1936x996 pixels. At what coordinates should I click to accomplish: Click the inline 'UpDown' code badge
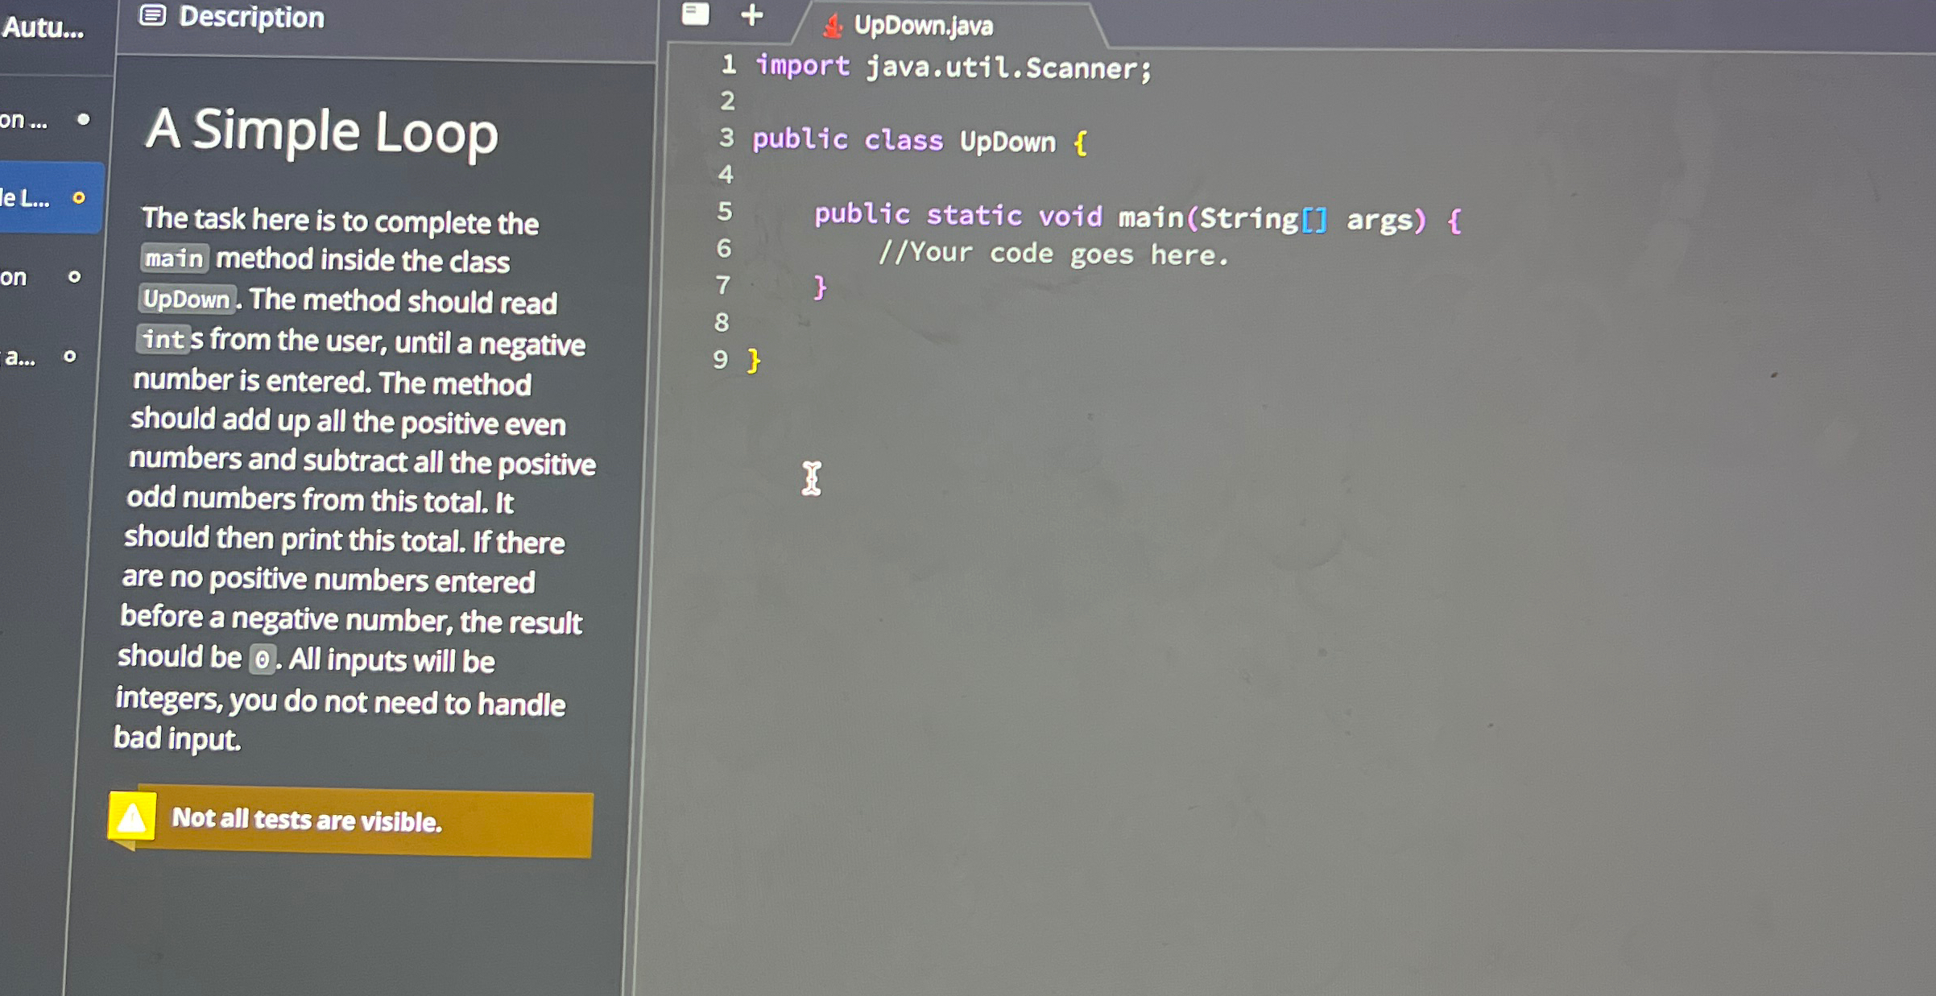coord(185,300)
